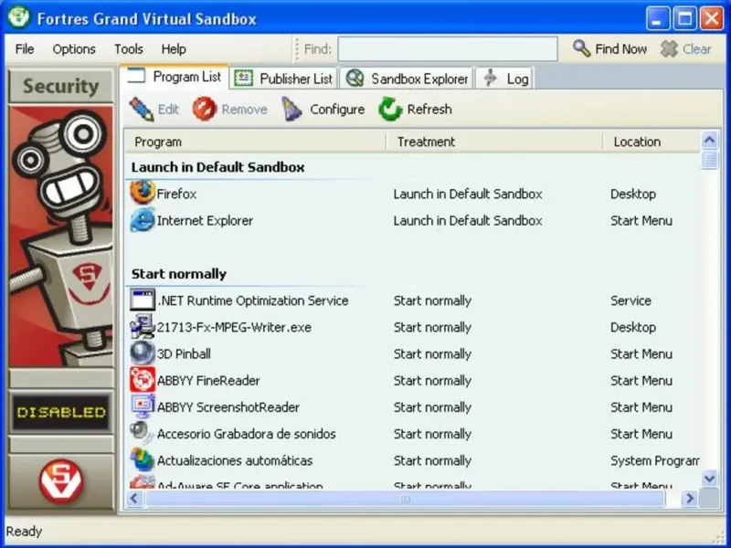Click the ABBYY FineReader icon

pyautogui.click(x=143, y=380)
